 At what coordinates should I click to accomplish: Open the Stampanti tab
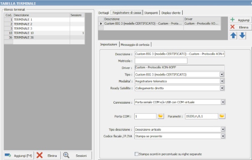click(x=151, y=13)
